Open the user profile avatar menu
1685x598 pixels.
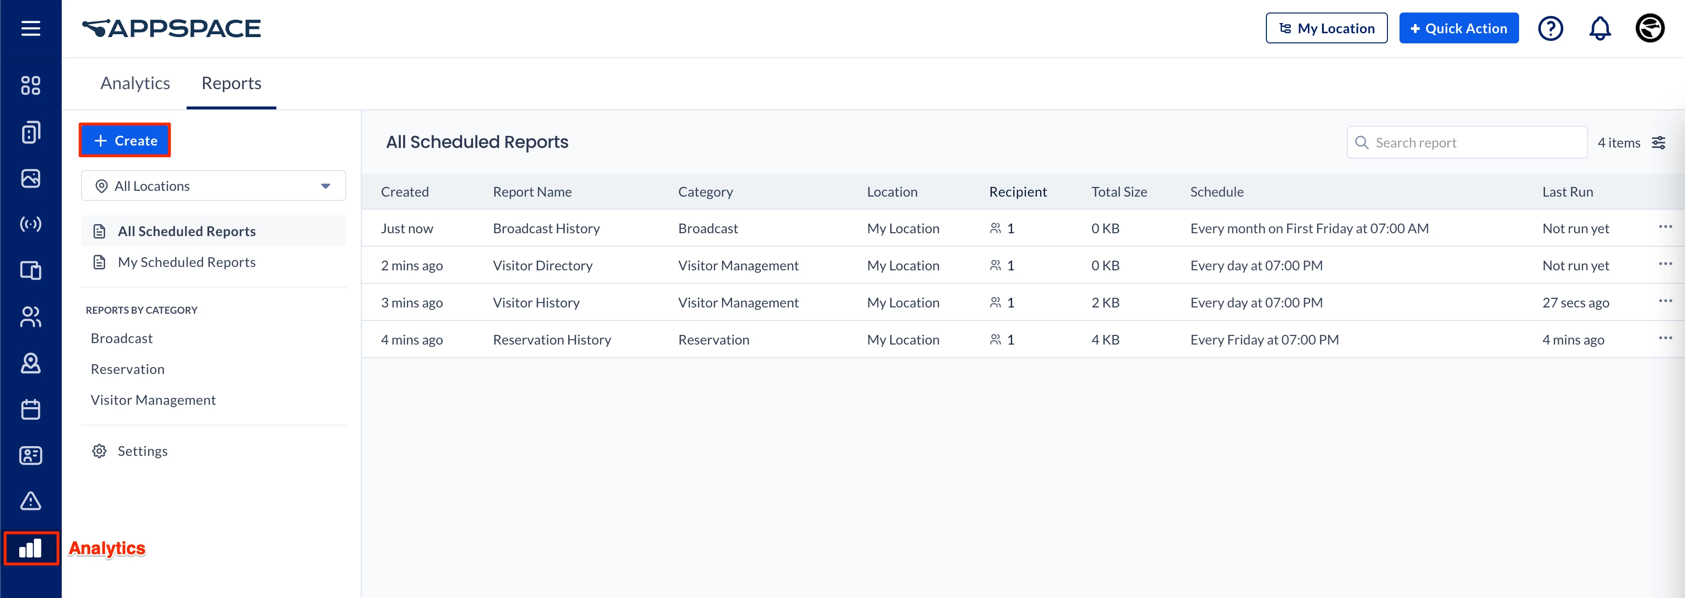(x=1649, y=28)
